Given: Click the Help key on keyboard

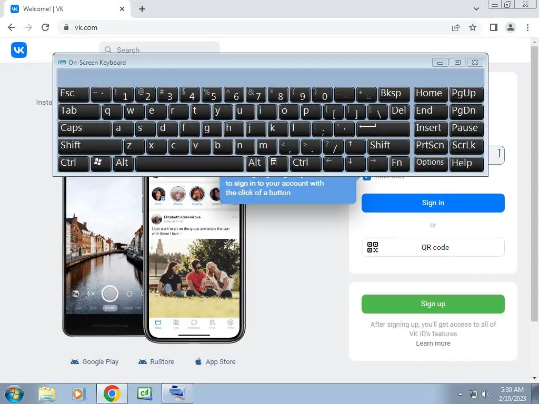Looking at the screenshot, I should pyautogui.click(x=466, y=164).
